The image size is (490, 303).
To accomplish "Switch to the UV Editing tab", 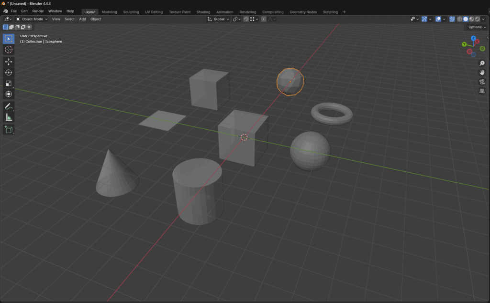I will [154, 12].
